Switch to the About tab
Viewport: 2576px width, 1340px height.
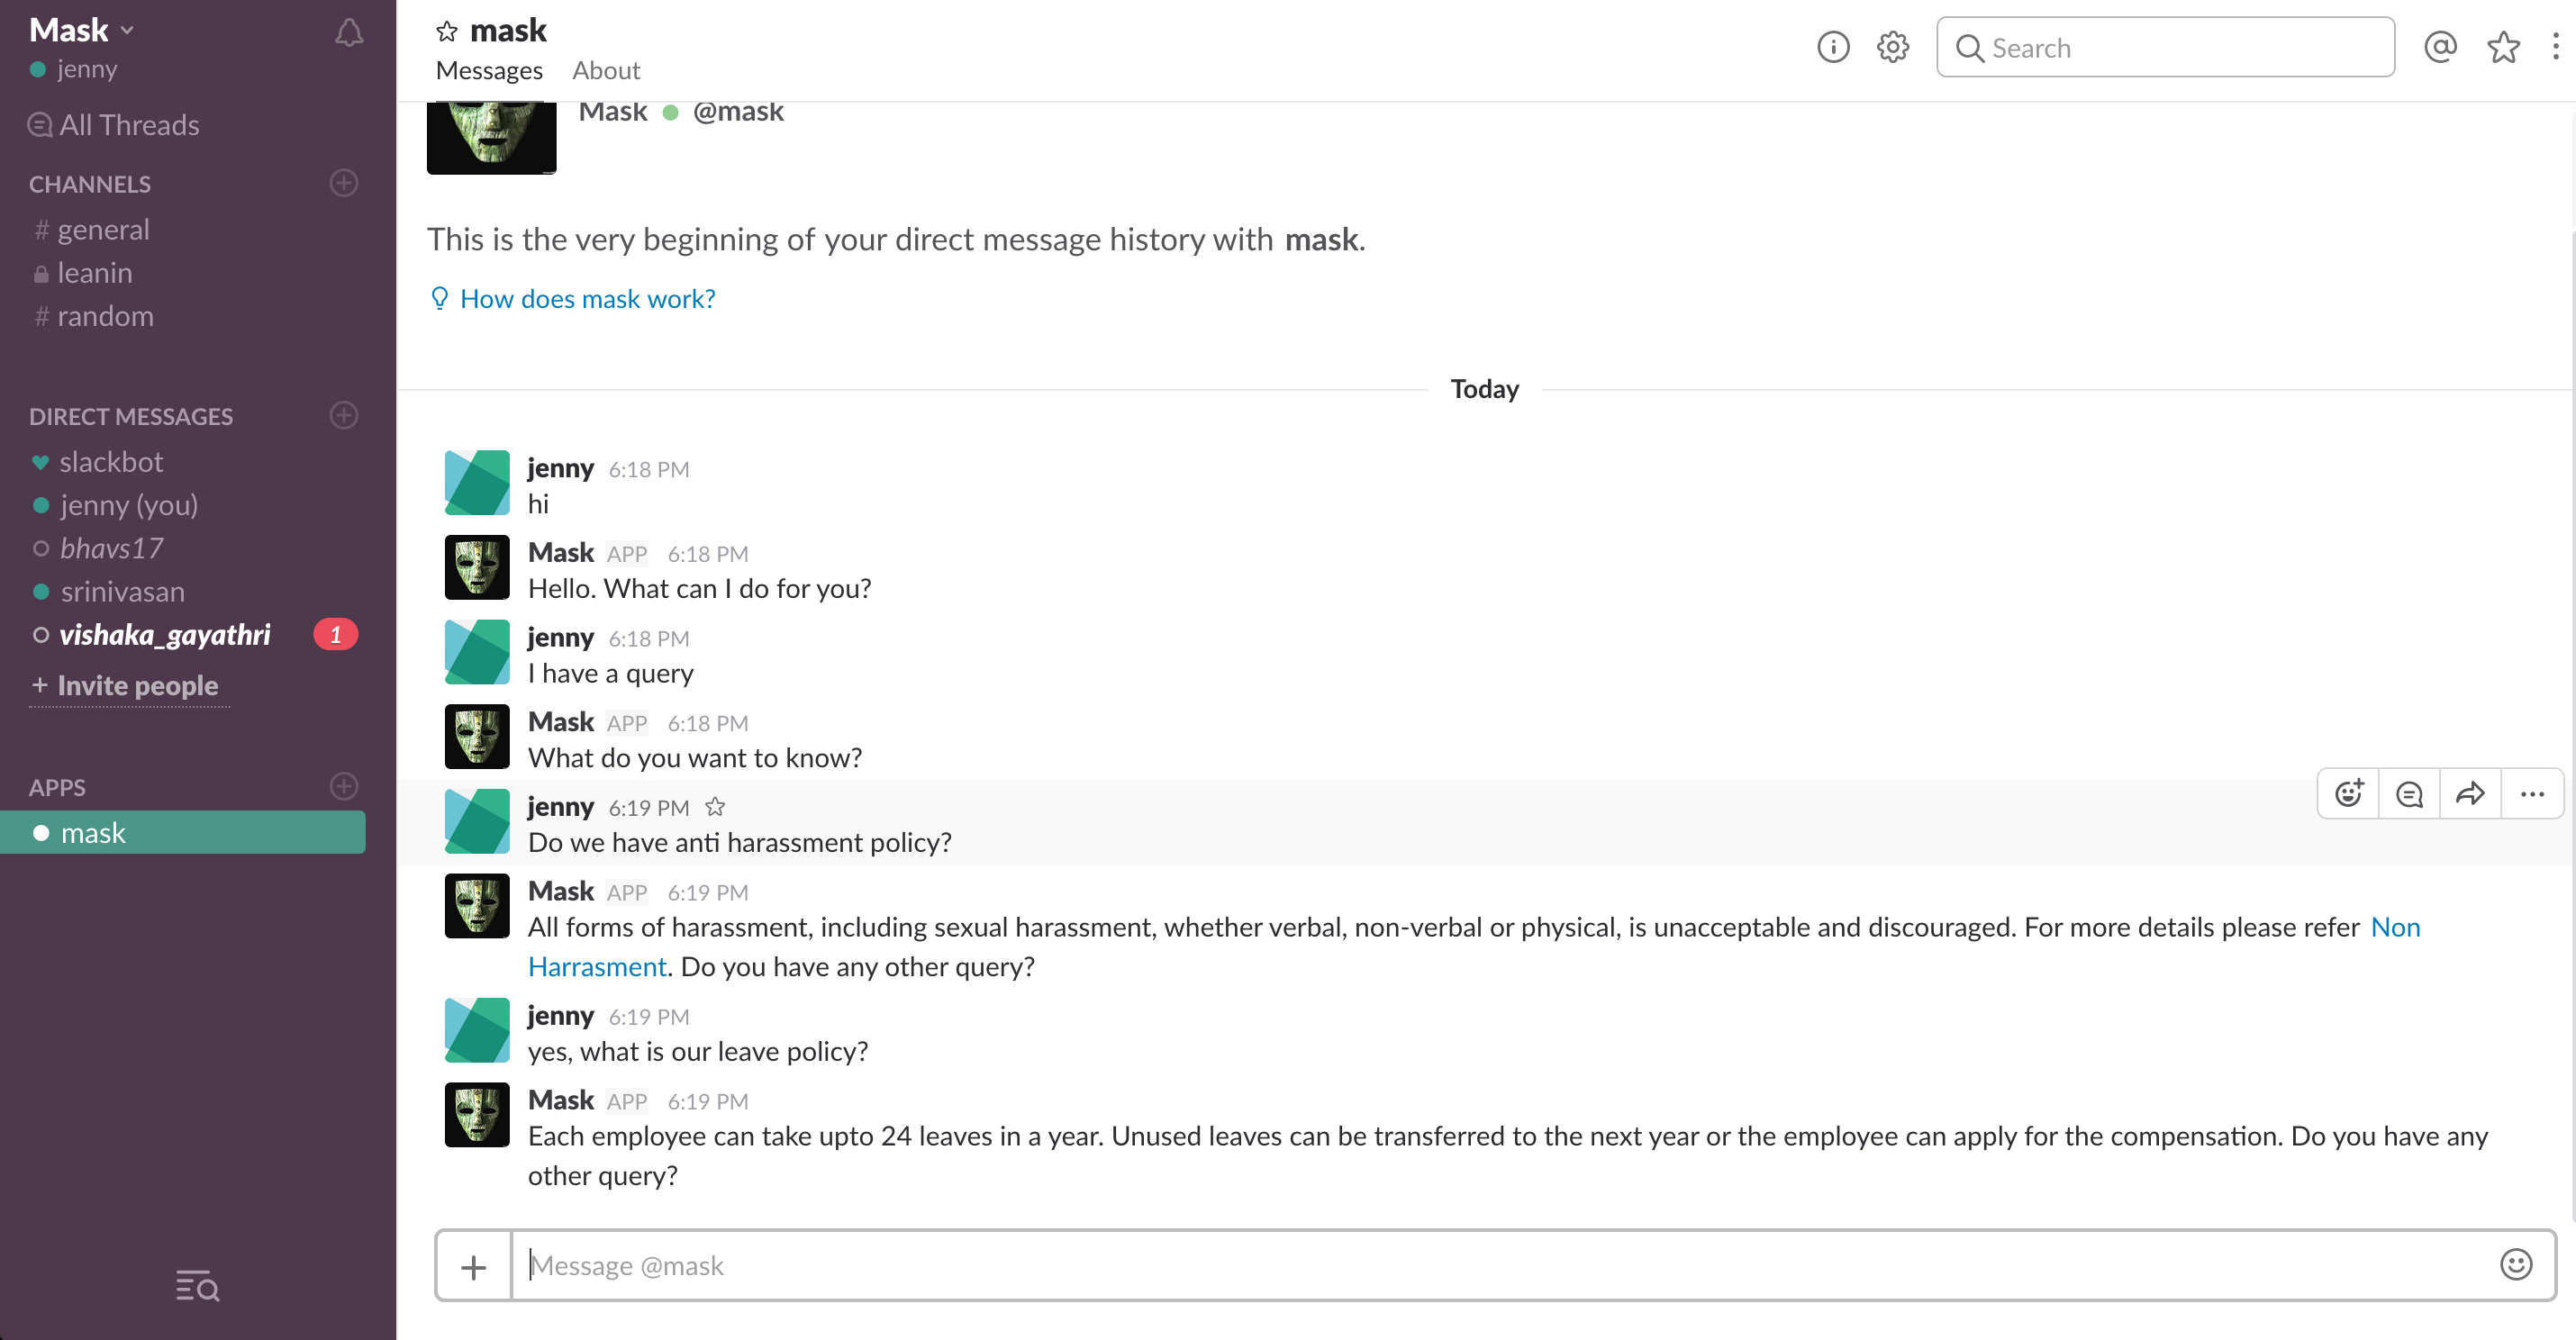coord(606,71)
